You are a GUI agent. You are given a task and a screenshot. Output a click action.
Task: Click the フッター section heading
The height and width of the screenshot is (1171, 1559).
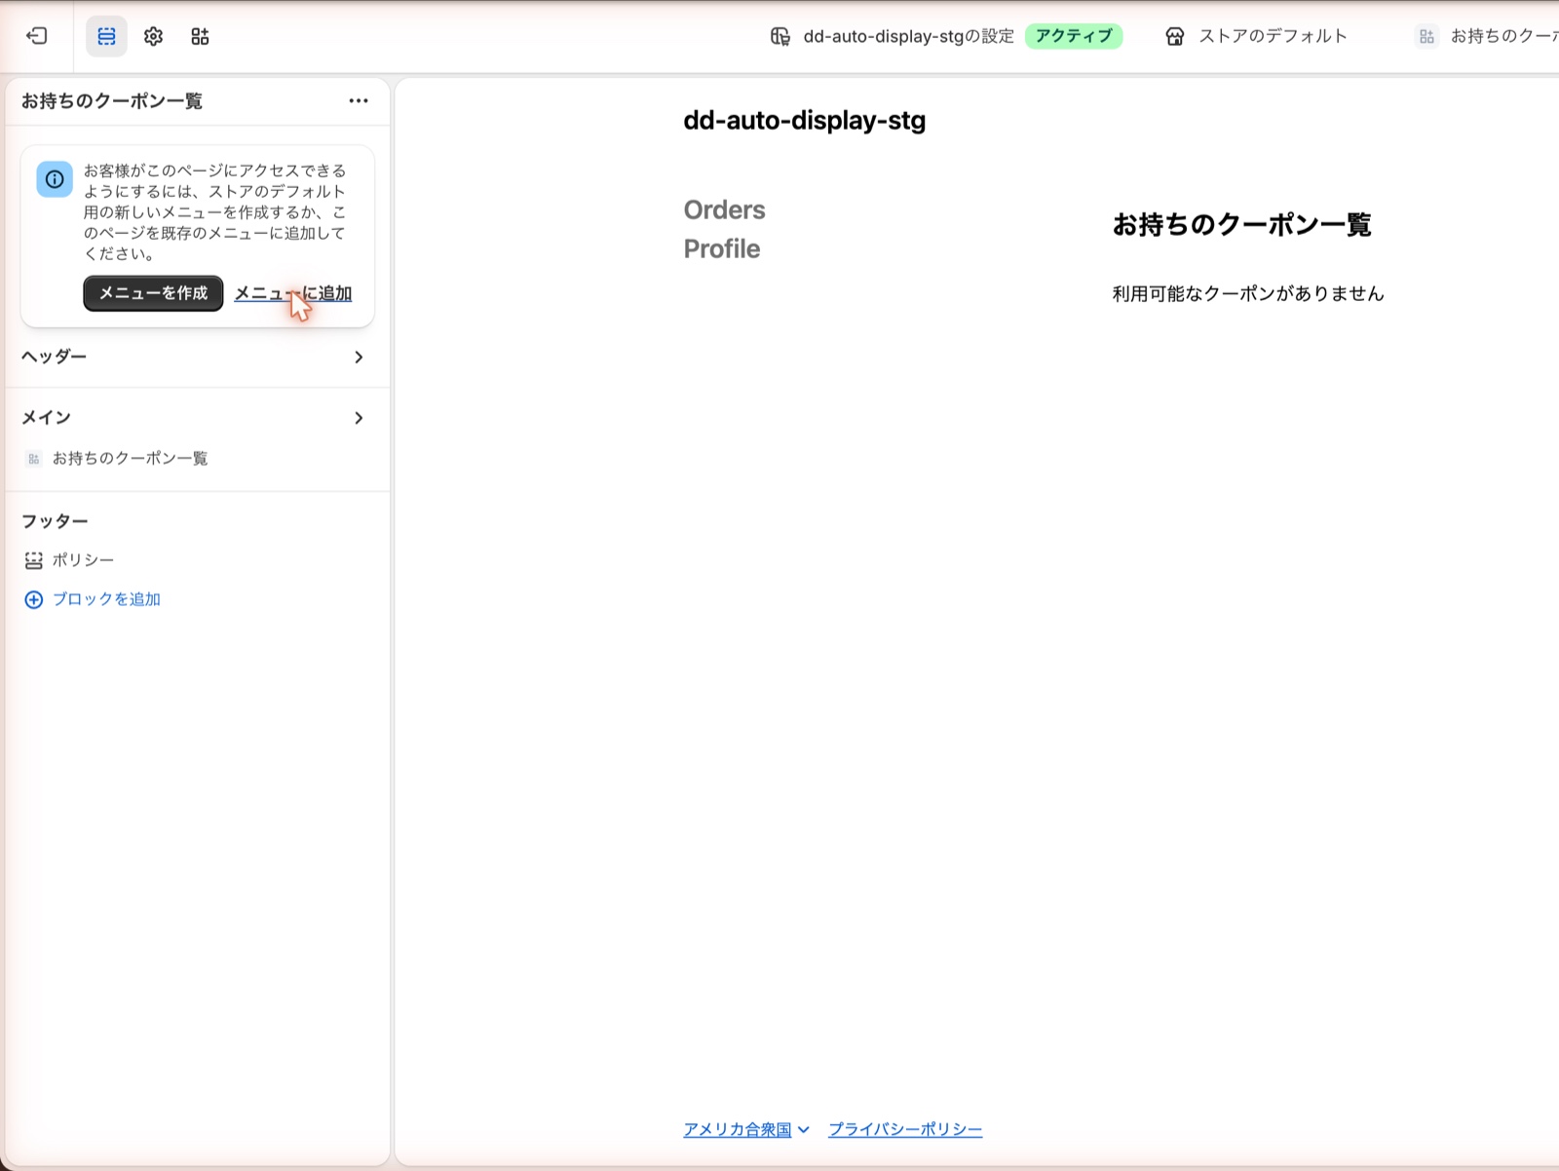[x=55, y=521]
